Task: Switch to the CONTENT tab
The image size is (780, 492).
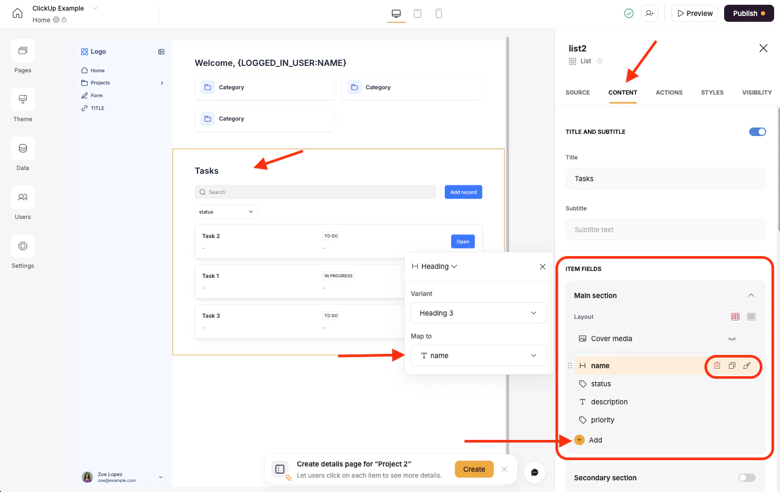Action: [x=623, y=92]
